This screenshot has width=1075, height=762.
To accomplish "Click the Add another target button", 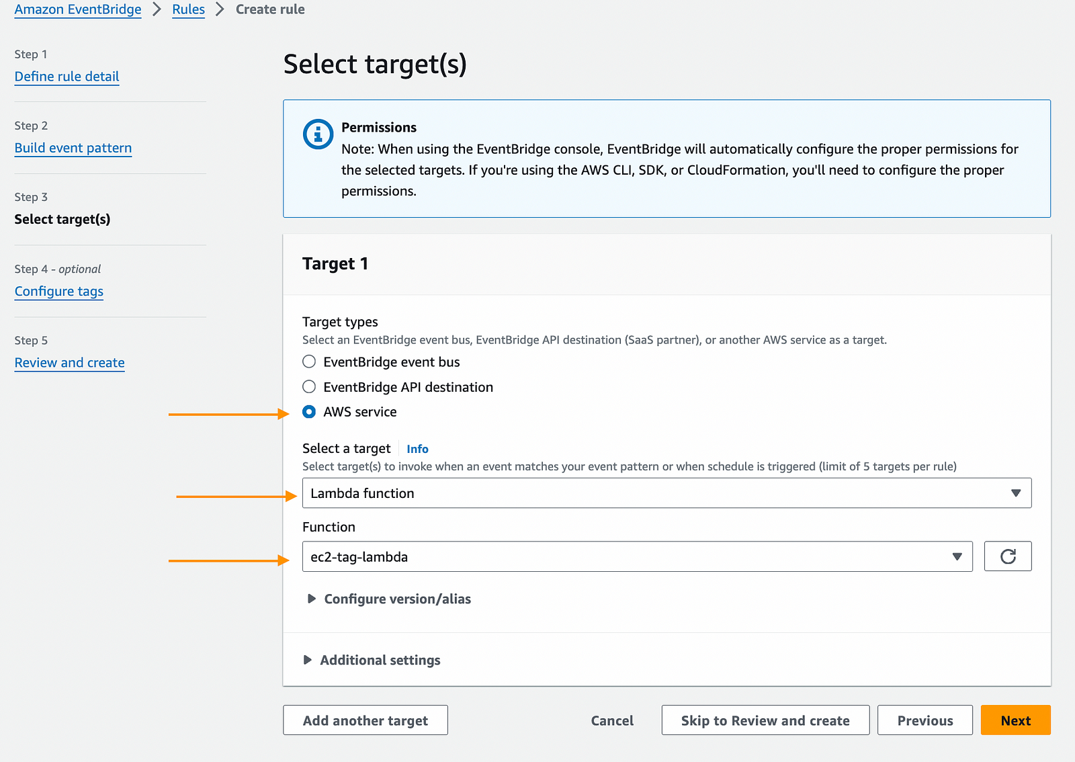I will pyautogui.click(x=365, y=720).
